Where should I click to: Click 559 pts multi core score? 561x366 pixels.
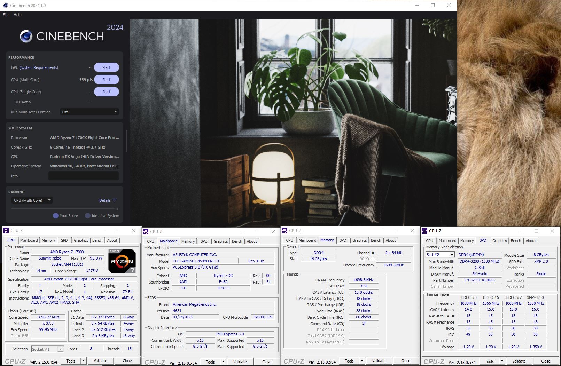point(86,80)
